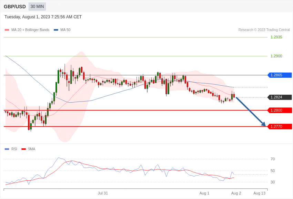Click the 9MA legend swatch

pos(23,149)
